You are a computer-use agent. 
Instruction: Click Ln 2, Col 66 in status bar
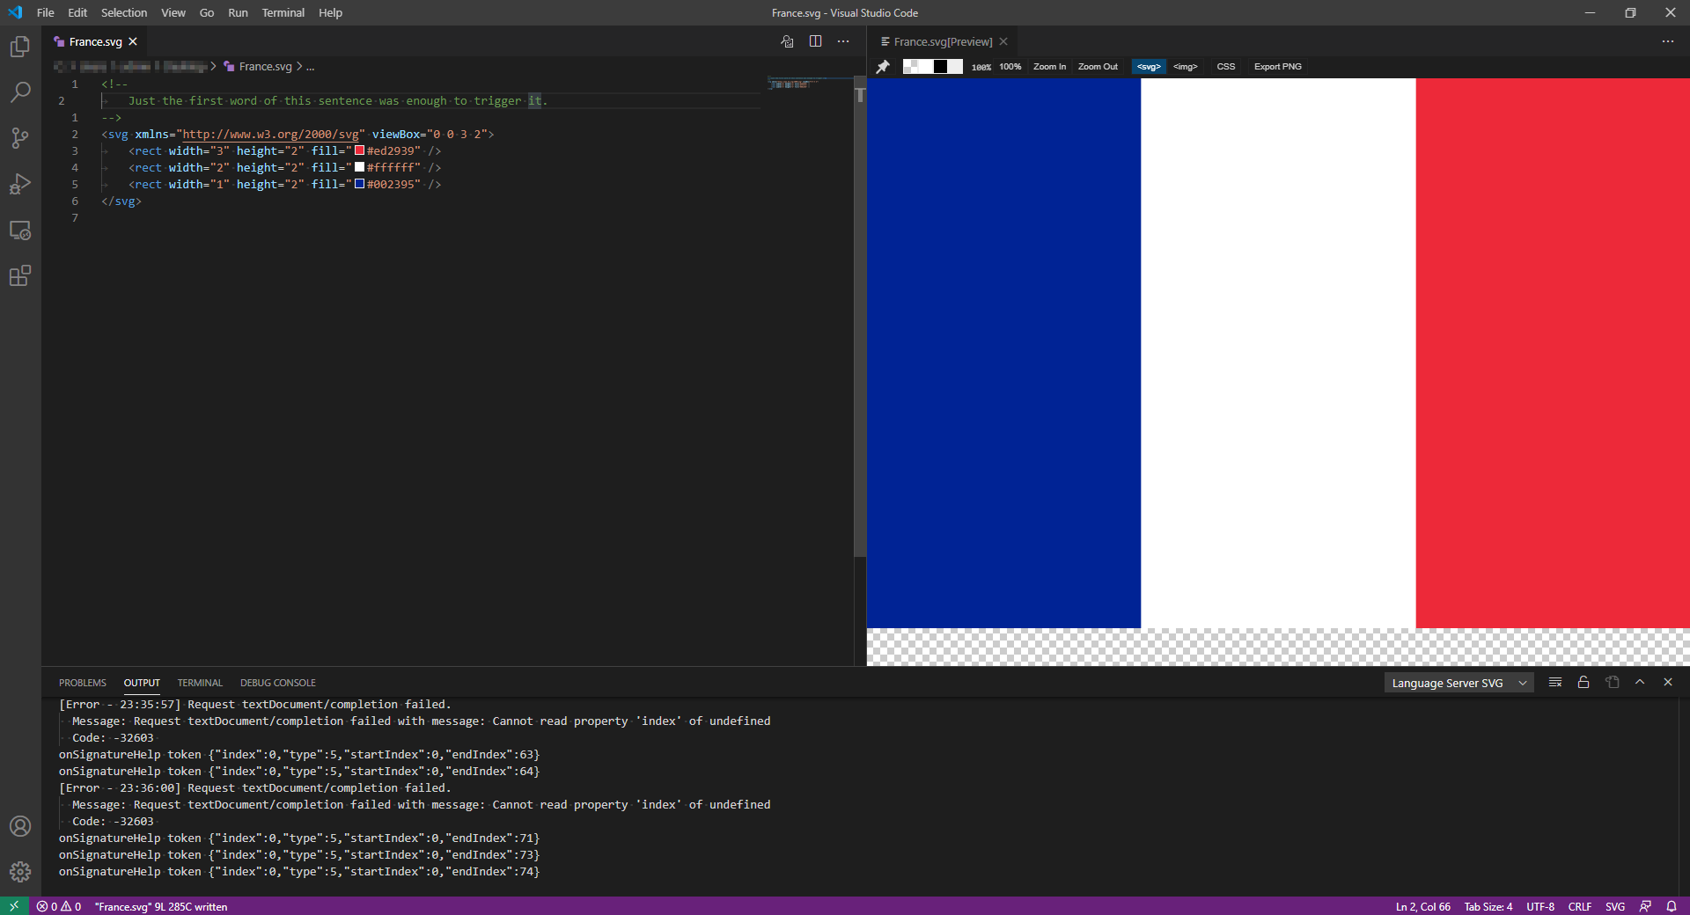coord(1422,906)
